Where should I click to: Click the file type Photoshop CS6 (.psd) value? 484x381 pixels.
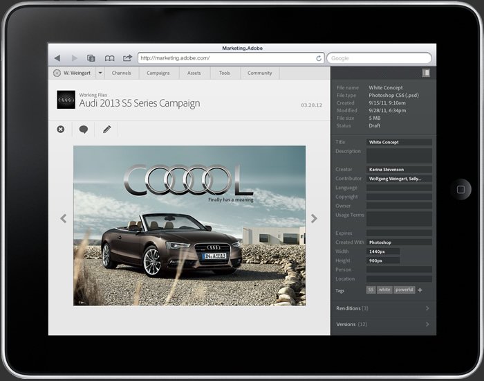click(393, 96)
